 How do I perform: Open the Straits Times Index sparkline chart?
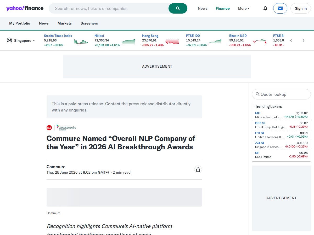81,42
